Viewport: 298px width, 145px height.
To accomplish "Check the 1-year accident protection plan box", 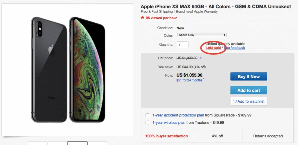I will click(x=148, y=115).
